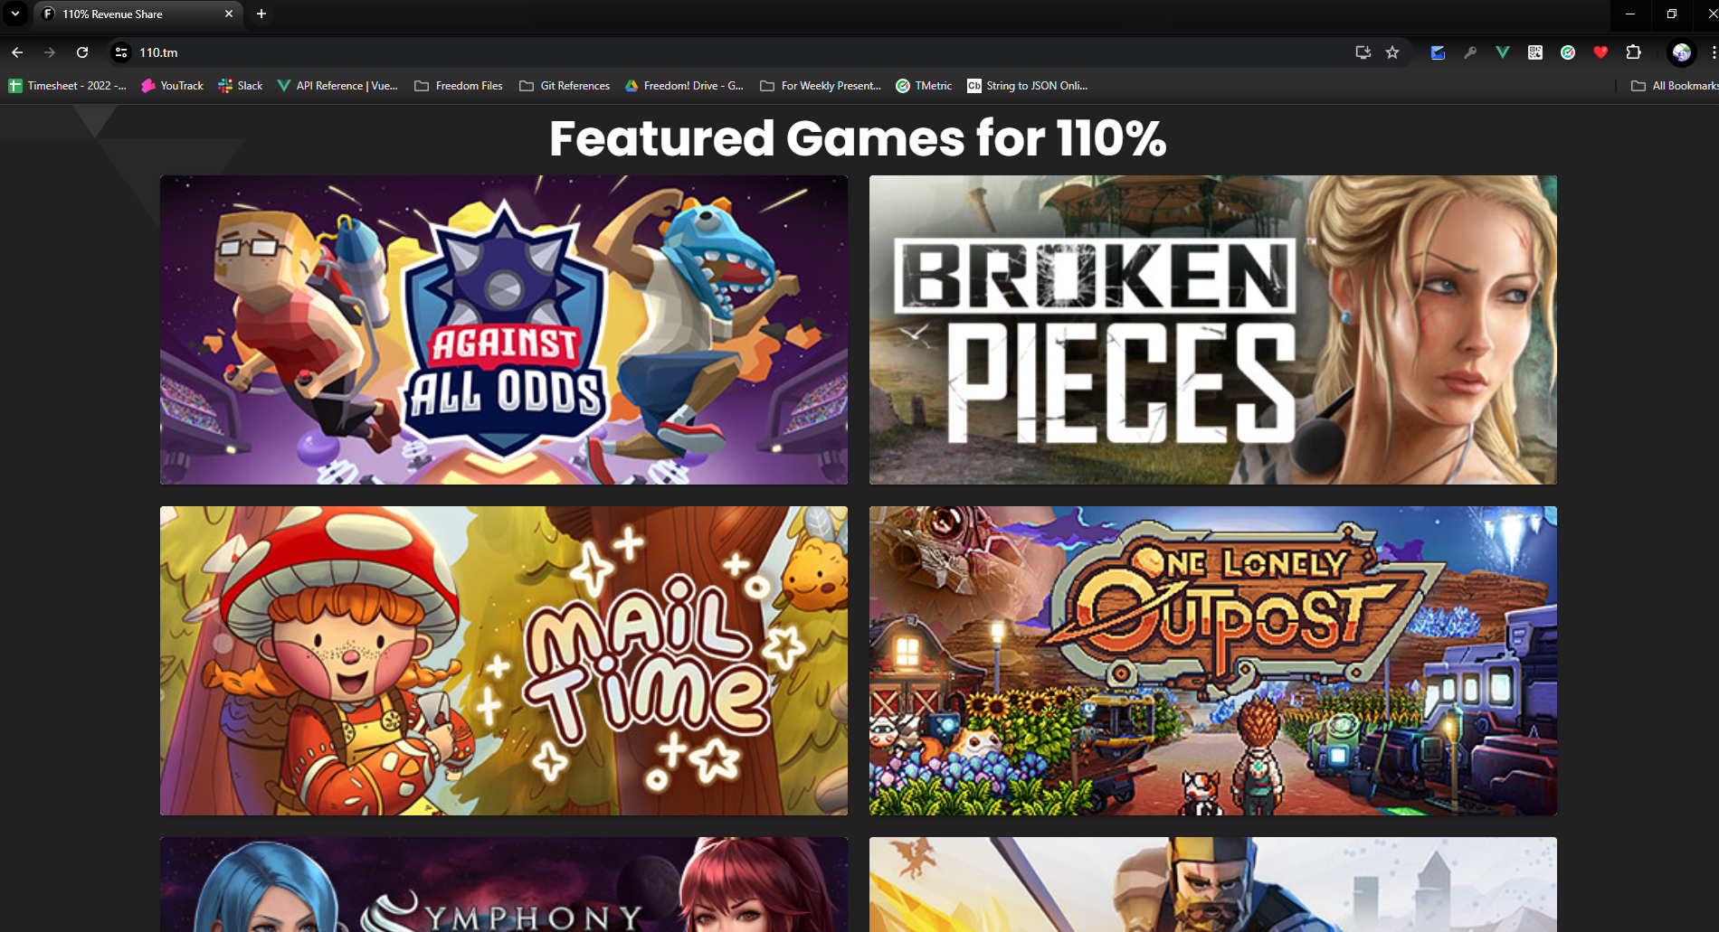
Task: Open the blue pen extension icon
Action: click(1438, 52)
